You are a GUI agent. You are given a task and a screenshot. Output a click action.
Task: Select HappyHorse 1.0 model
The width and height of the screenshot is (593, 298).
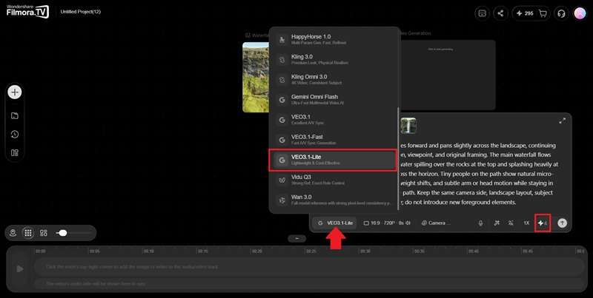[333, 39]
